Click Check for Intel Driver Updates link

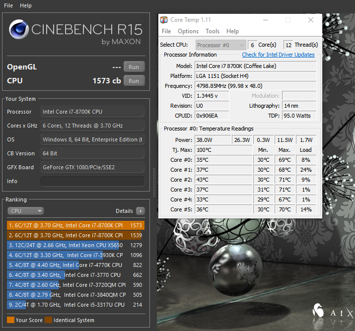click(x=278, y=55)
